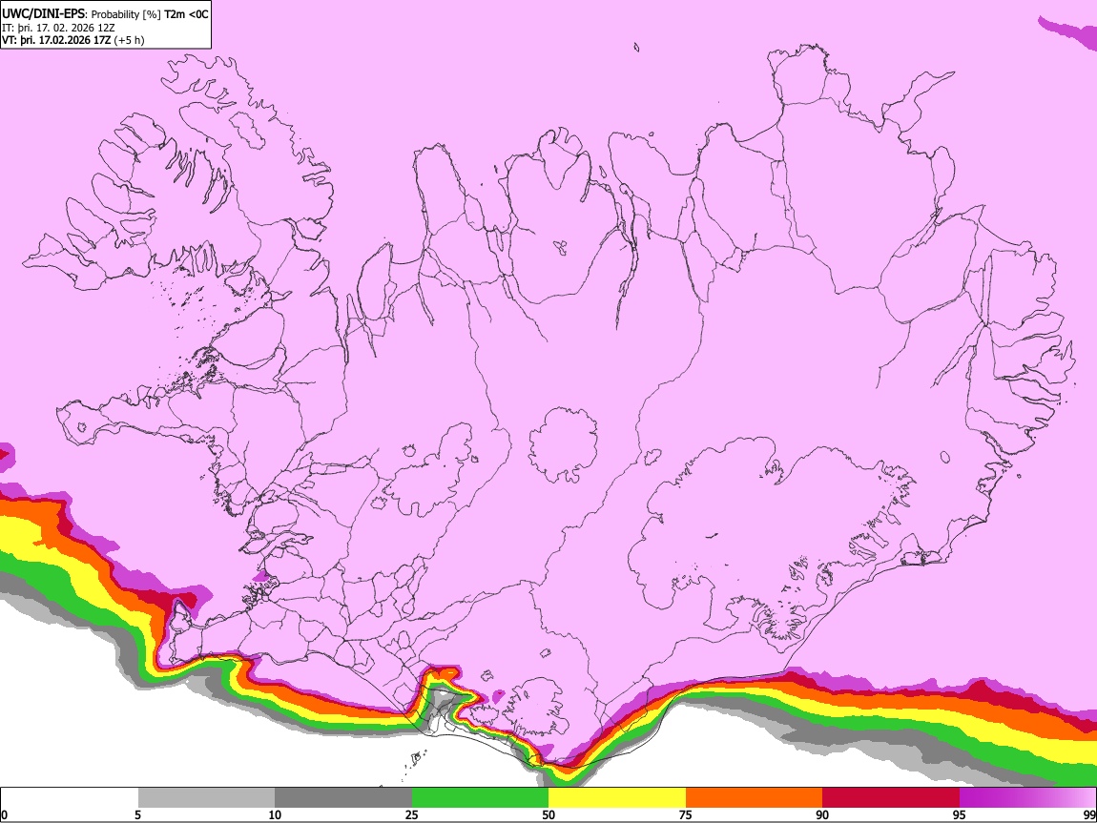Click the green 25–50 colorbar segment
The image size is (1097, 823).
[x=480, y=798]
